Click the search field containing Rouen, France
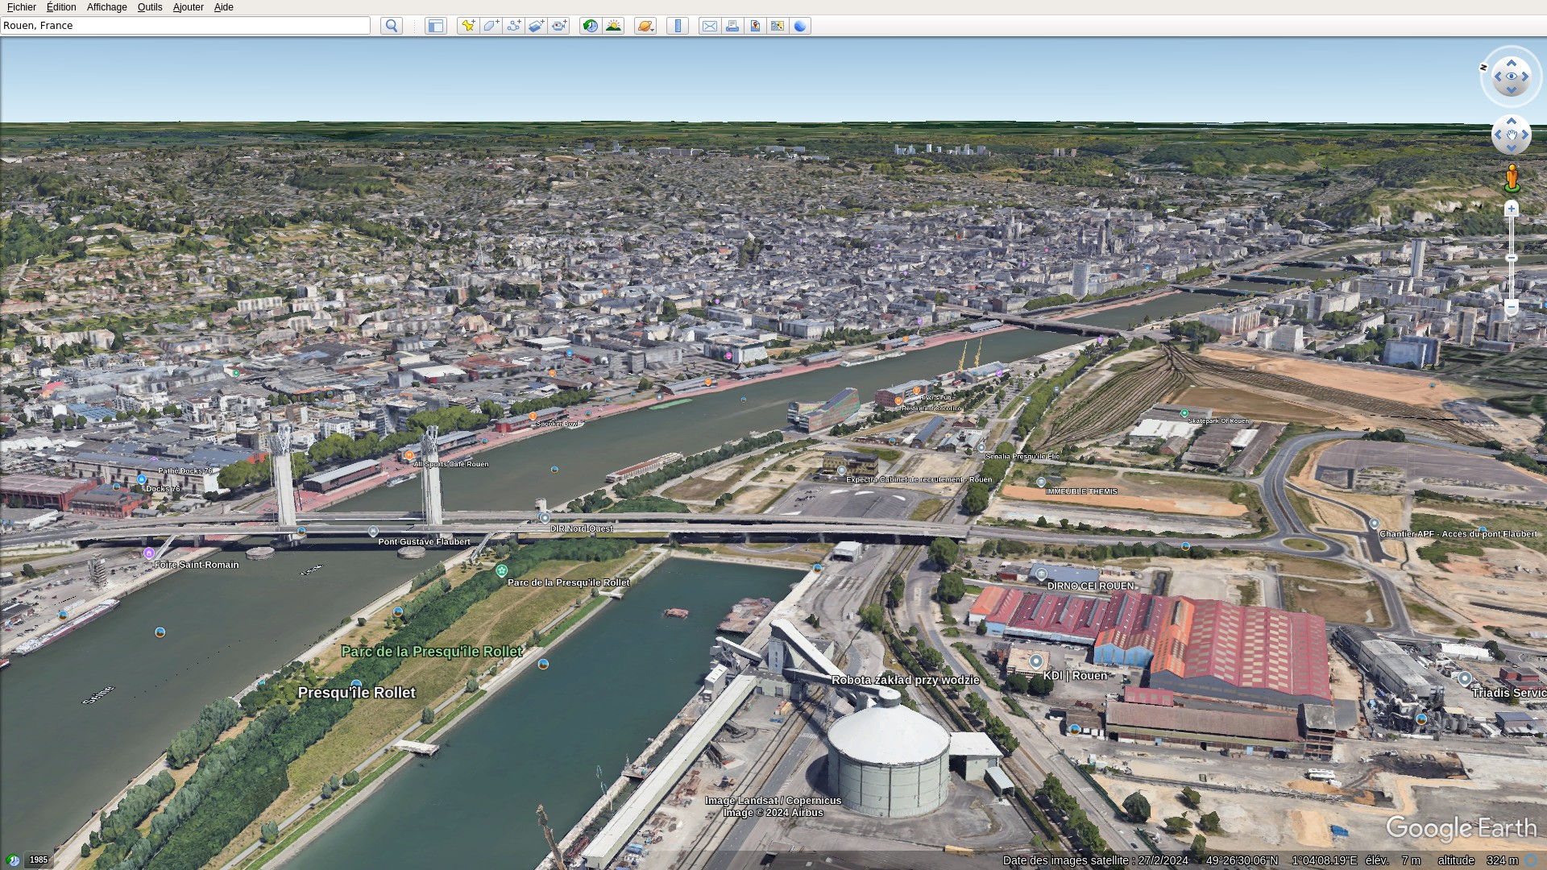1547x870 pixels. click(x=185, y=26)
